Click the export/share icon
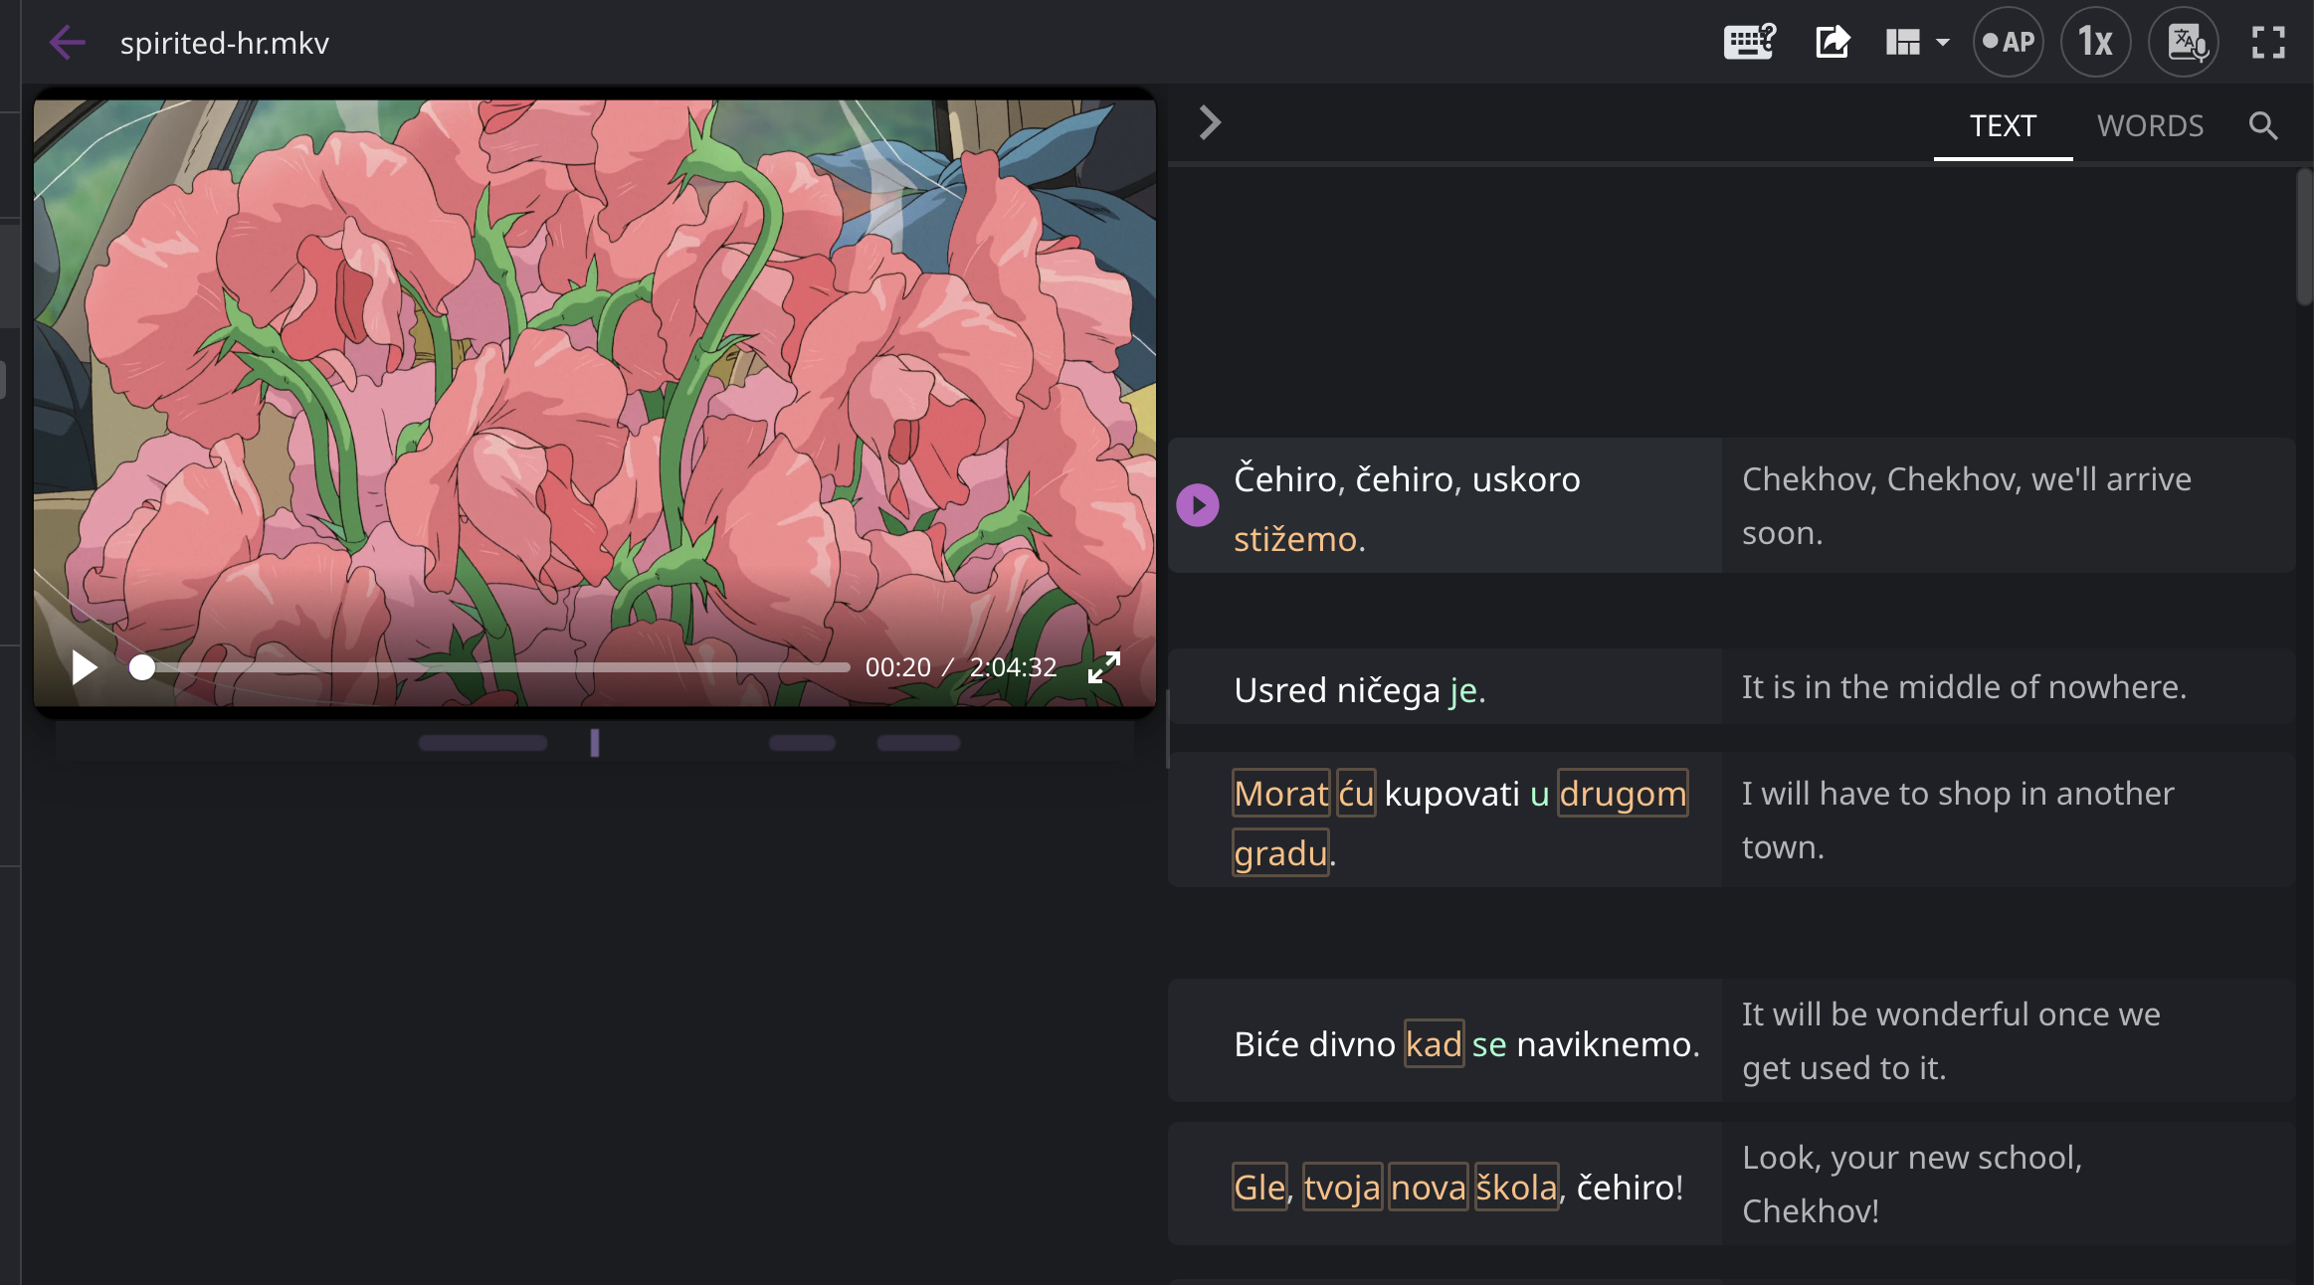Viewport: 2314px width, 1285px height. pos(1832,42)
